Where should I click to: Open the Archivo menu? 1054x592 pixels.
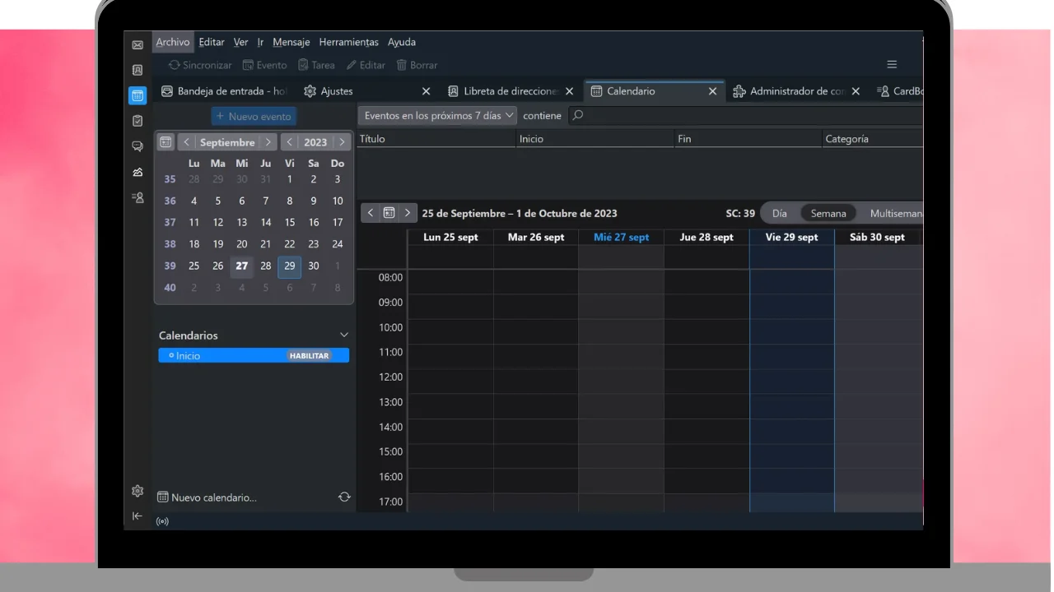point(173,42)
